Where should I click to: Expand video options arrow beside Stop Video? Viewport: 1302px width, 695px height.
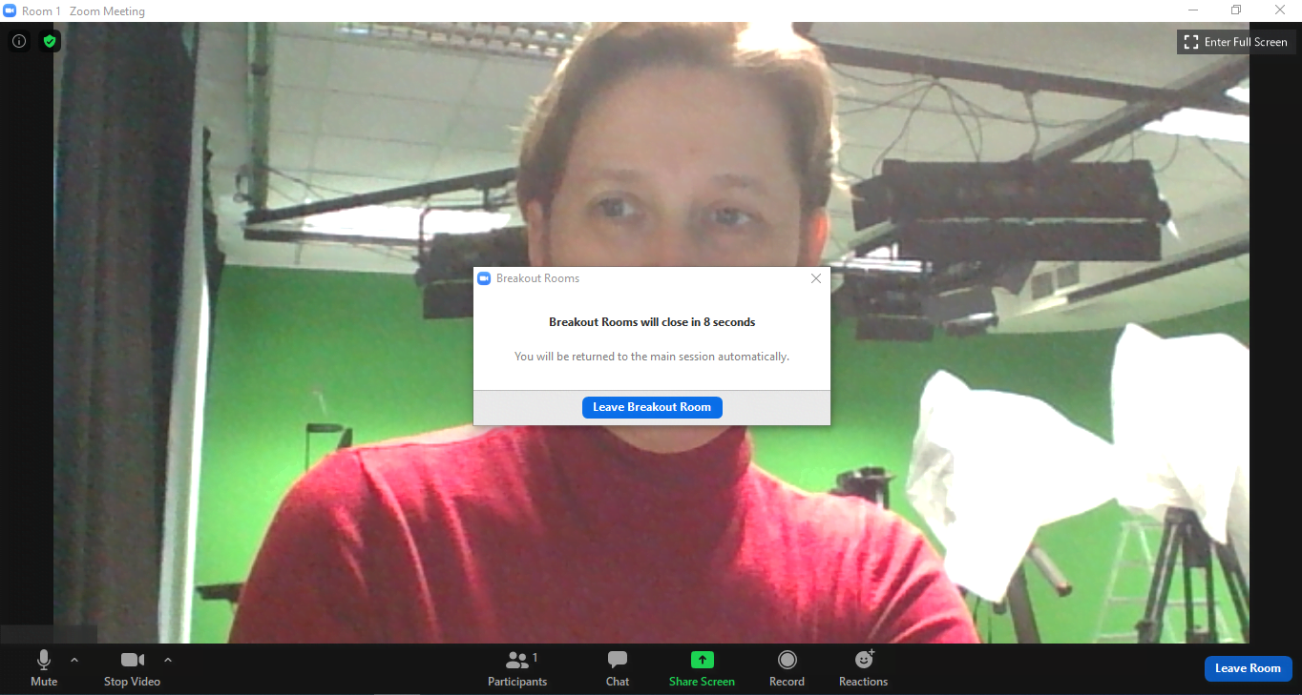pyautogui.click(x=168, y=660)
